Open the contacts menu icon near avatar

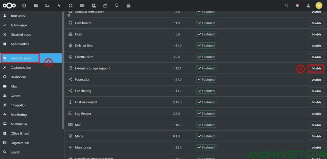[x=308, y=5]
